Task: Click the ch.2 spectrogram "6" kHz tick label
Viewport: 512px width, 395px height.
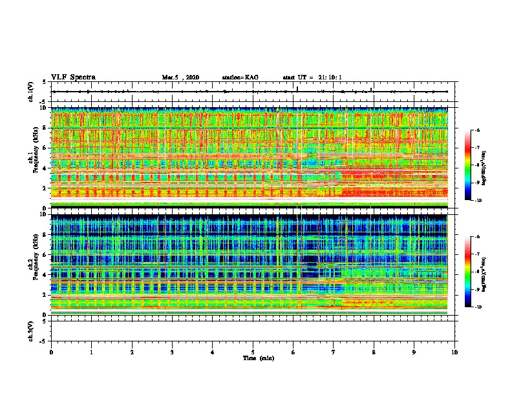Action: [x=45, y=255]
